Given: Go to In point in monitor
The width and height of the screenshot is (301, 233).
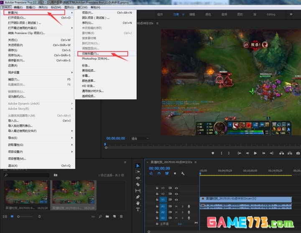Looking at the screenshot, I should pos(239,153).
